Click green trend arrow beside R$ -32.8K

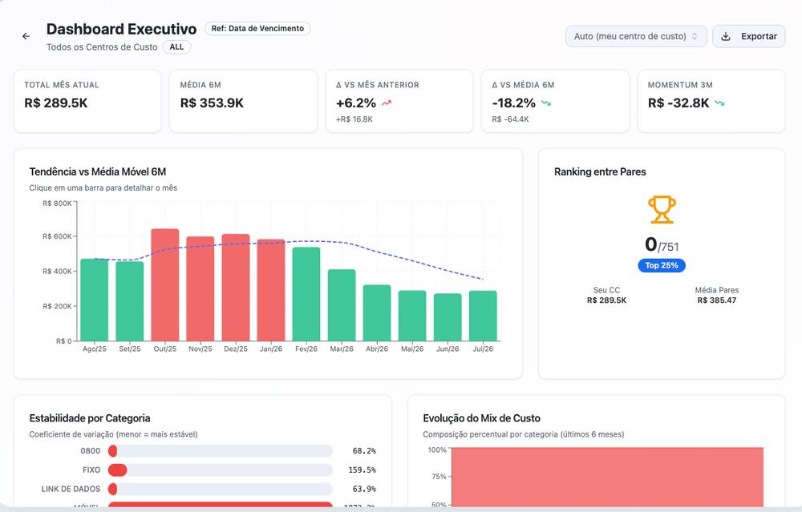click(719, 103)
